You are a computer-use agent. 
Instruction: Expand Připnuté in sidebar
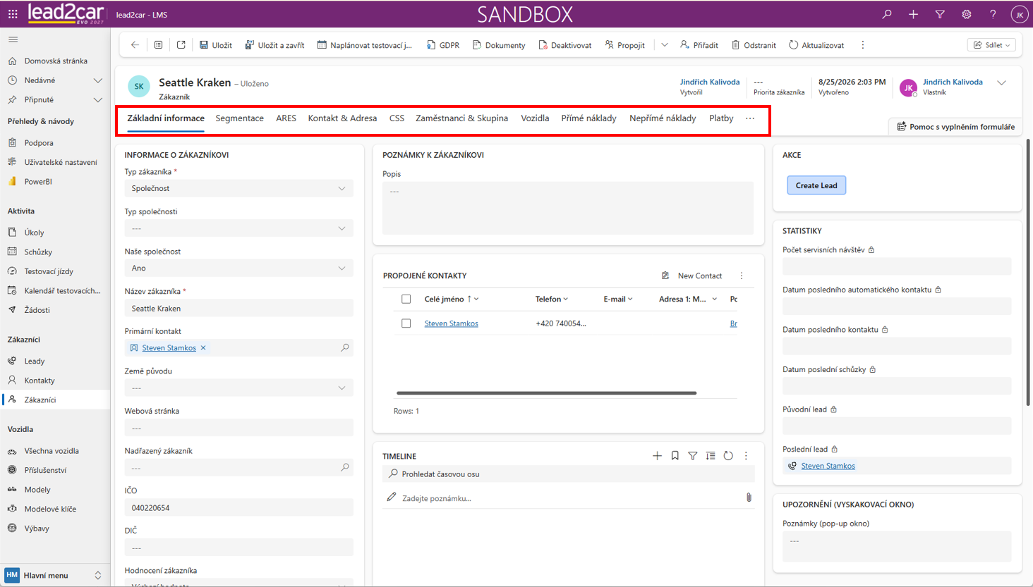click(x=97, y=100)
